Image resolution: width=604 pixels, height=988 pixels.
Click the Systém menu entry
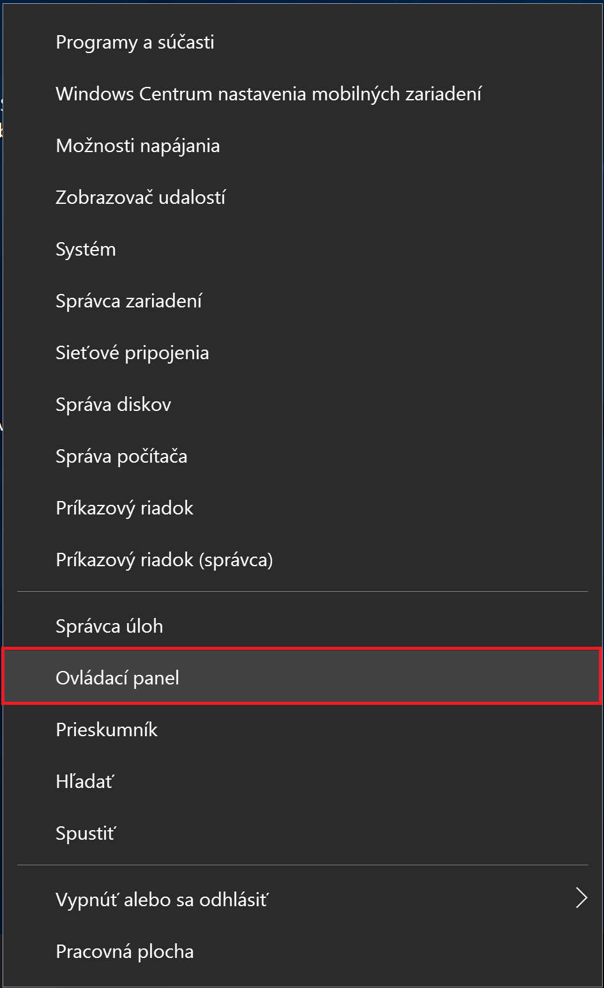pos(302,249)
